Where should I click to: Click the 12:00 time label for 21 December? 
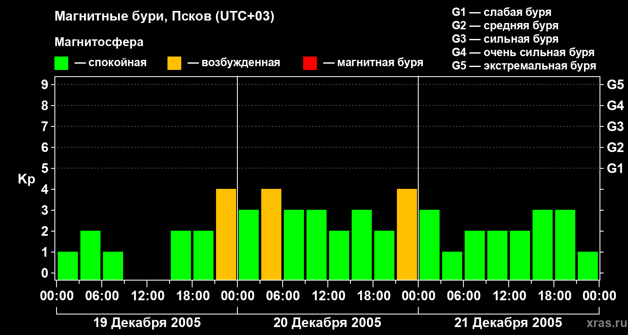[509, 296]
